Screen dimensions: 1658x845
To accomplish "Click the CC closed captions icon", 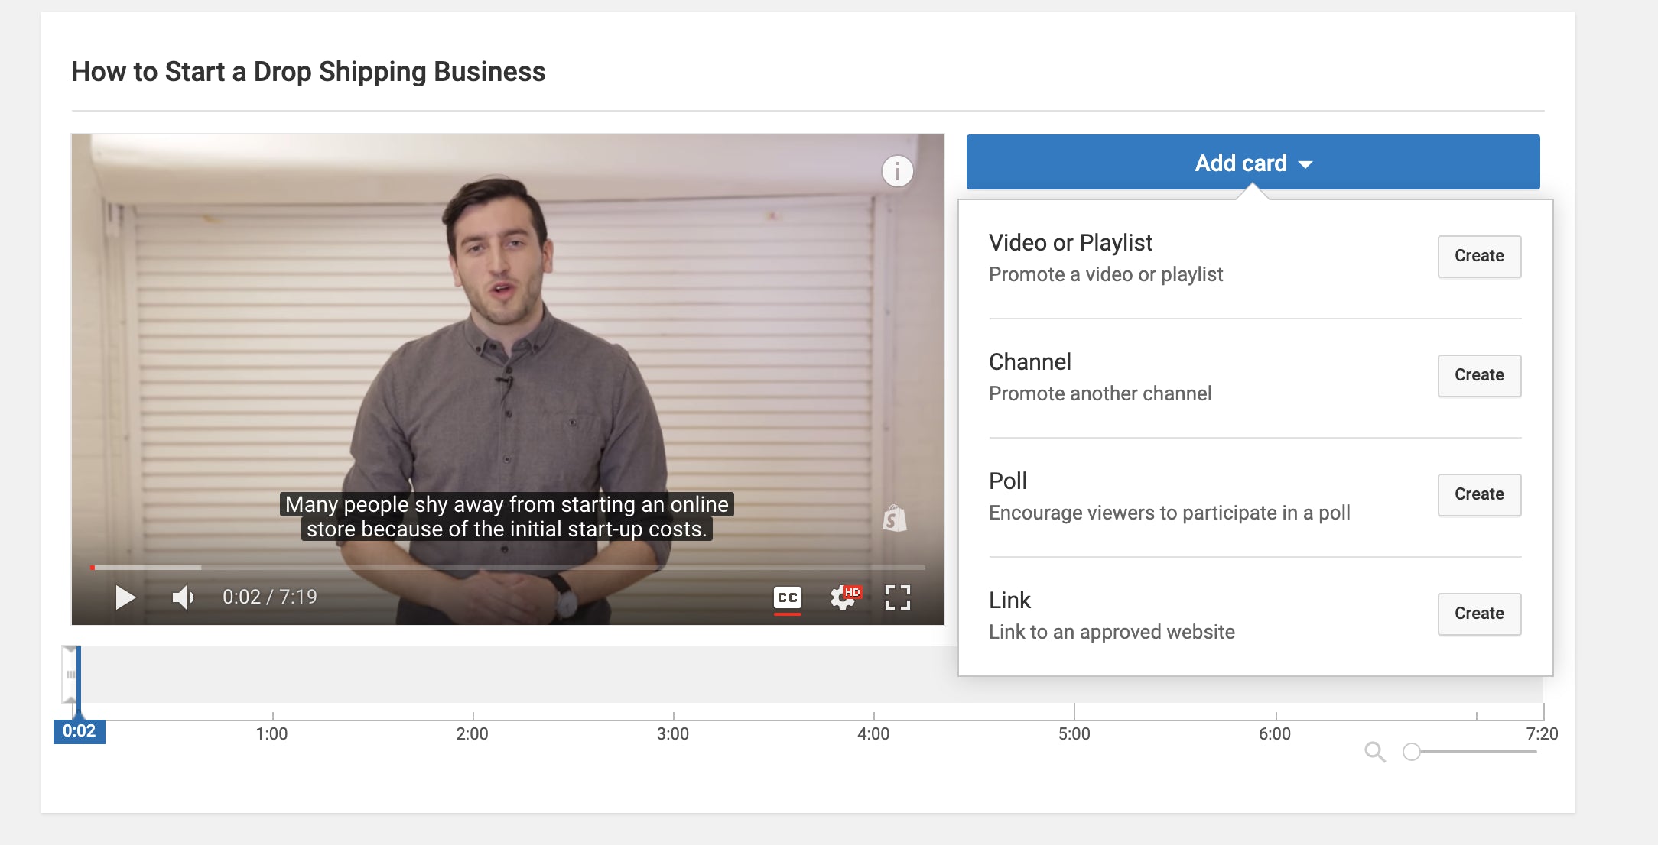I will pyautogui.click(x=786, y=595).
